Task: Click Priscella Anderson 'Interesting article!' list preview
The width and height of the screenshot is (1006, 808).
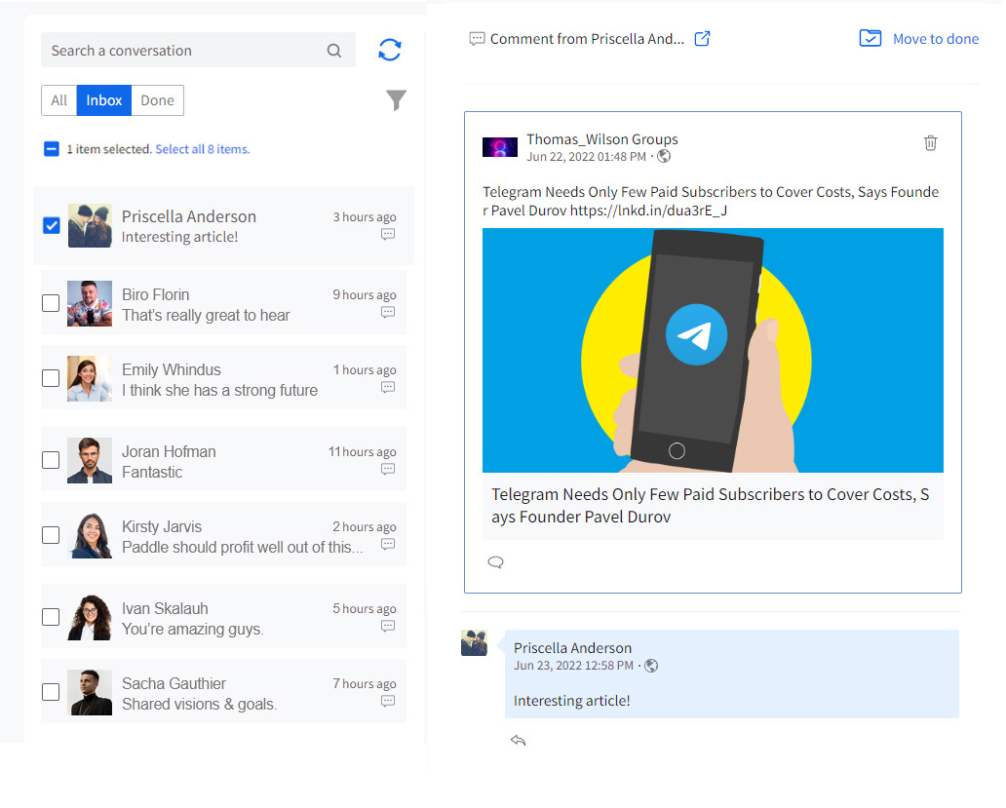Action: (x=179, y=237)
